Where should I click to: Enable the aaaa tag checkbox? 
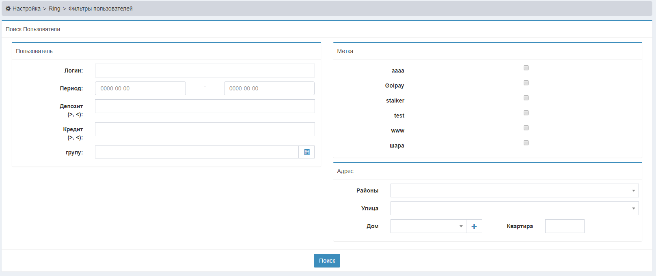point(526,68)
